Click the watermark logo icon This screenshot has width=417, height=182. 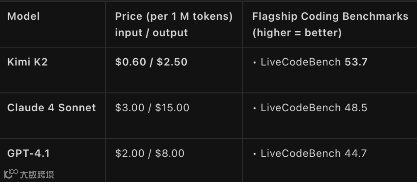(x=11, y=174)
